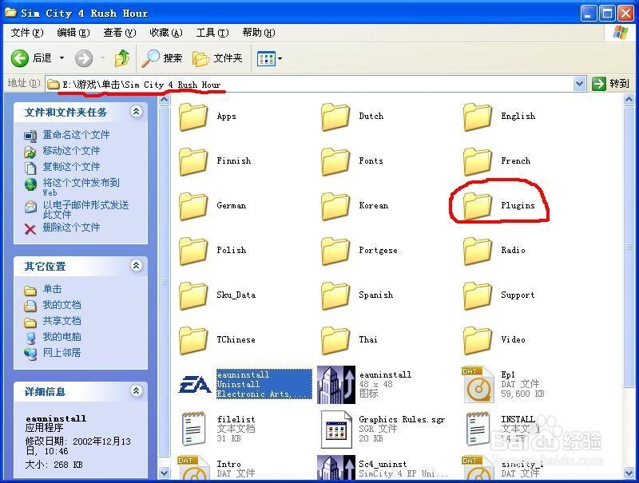Viewport: 639px width, 483px height.
Task: Select the Dutch folder icon
Action: pyautogui.click(x=335, y=117)
